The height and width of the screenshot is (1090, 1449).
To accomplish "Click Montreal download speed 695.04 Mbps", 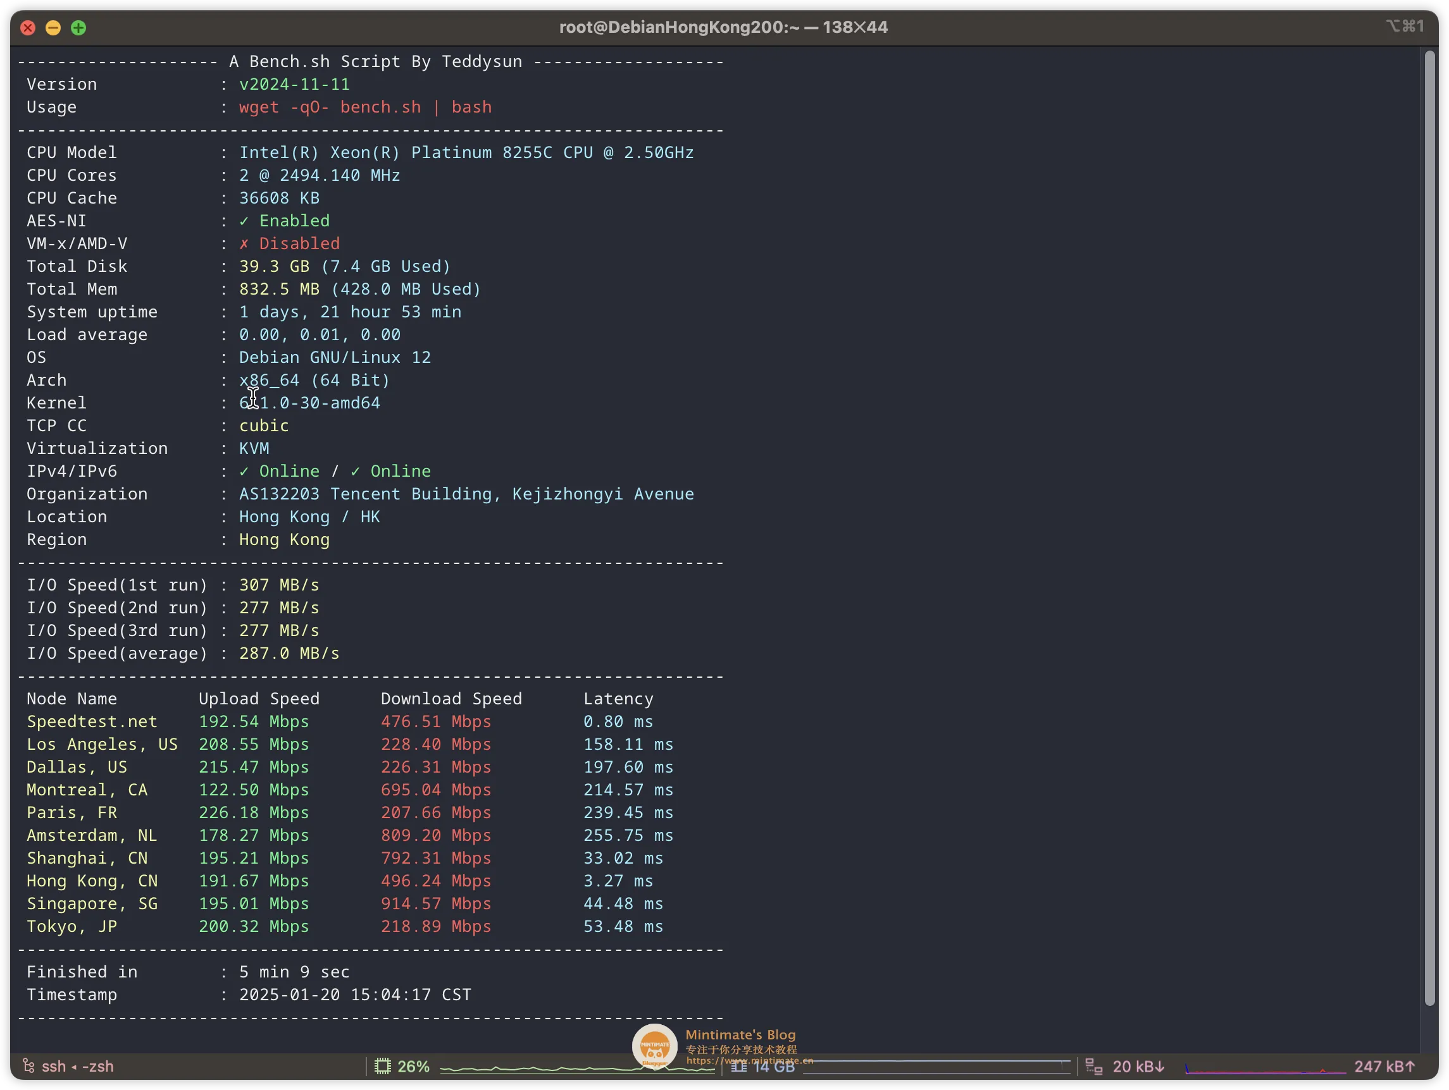I will coord(435,790).
